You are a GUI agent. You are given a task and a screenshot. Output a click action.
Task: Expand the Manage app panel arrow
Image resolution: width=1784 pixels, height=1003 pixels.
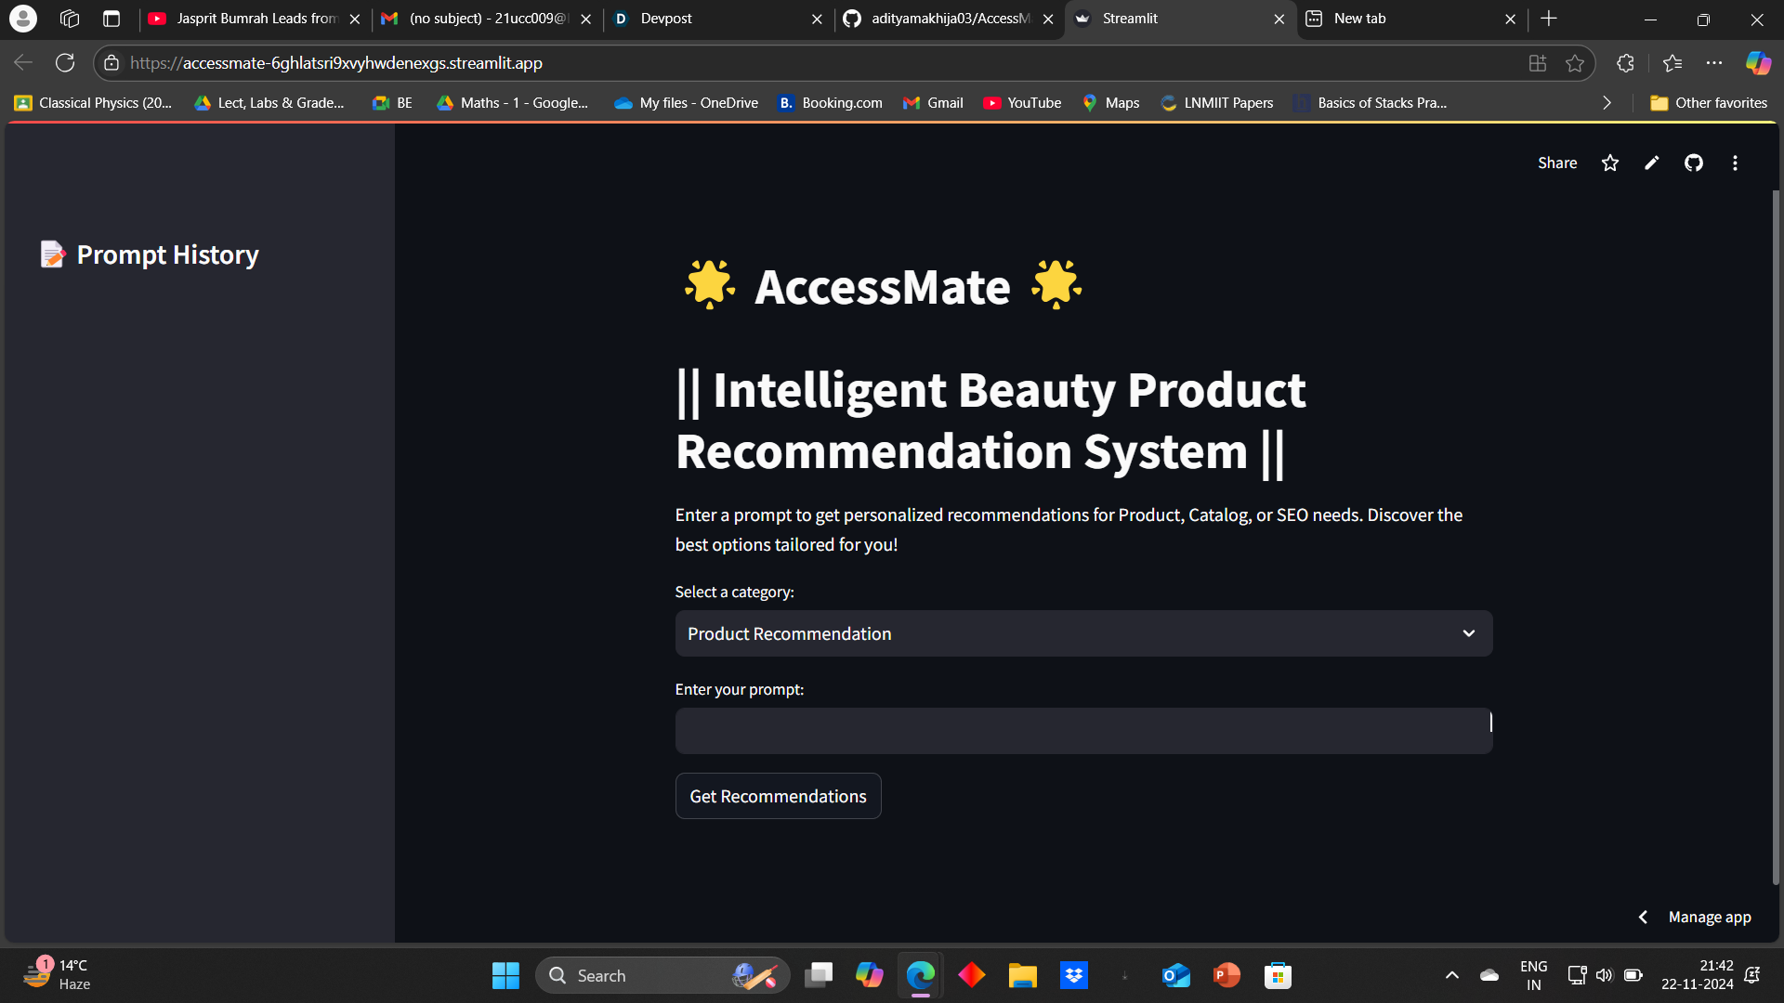(1643, 918)
